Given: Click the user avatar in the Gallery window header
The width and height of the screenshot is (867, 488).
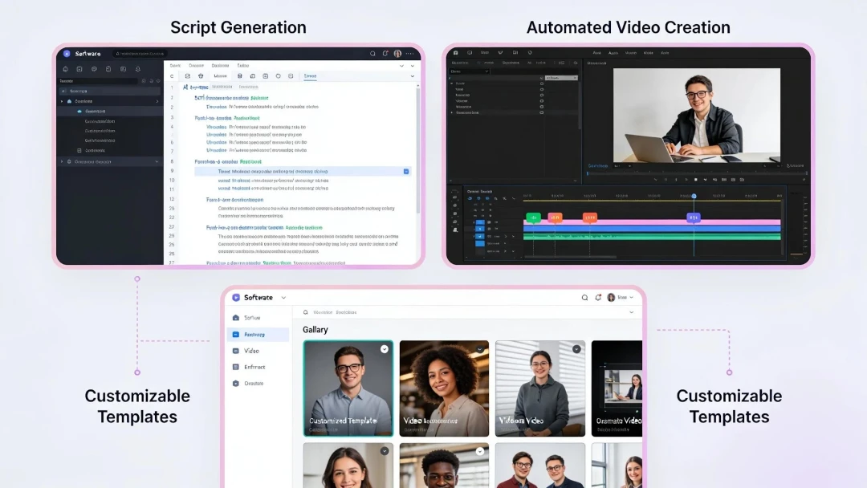Looking at the screenshot, I should pyautogui.click(x=611, y=297).
